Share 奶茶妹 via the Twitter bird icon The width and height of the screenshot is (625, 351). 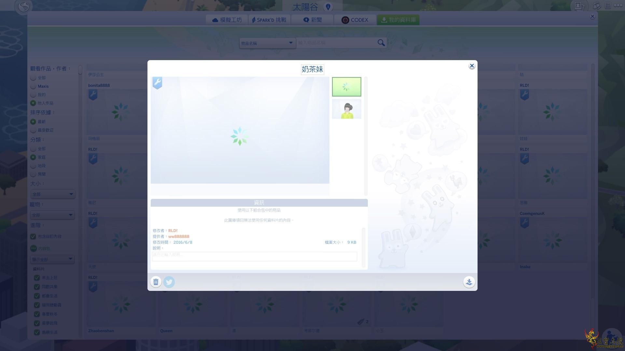pyautogui.click(x=169, y=282)
